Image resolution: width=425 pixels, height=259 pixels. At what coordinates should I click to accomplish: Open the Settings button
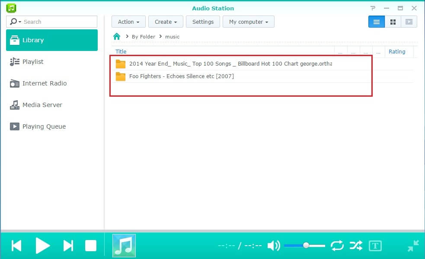click(203, 22)
